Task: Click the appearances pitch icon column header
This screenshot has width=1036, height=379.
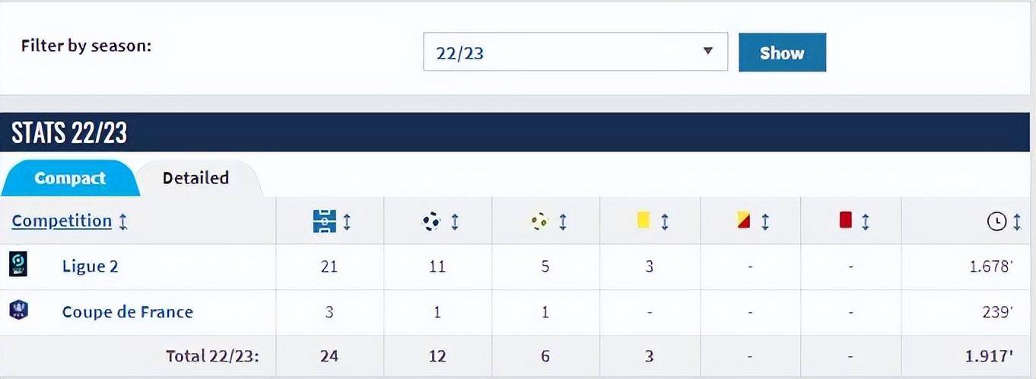Action: point(324,221)
